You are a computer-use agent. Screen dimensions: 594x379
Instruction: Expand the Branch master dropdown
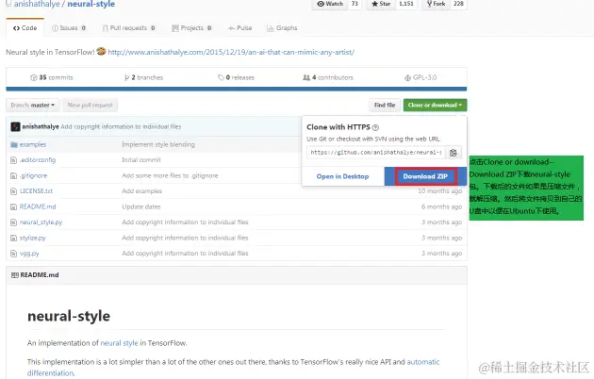(x=33, y=106)
